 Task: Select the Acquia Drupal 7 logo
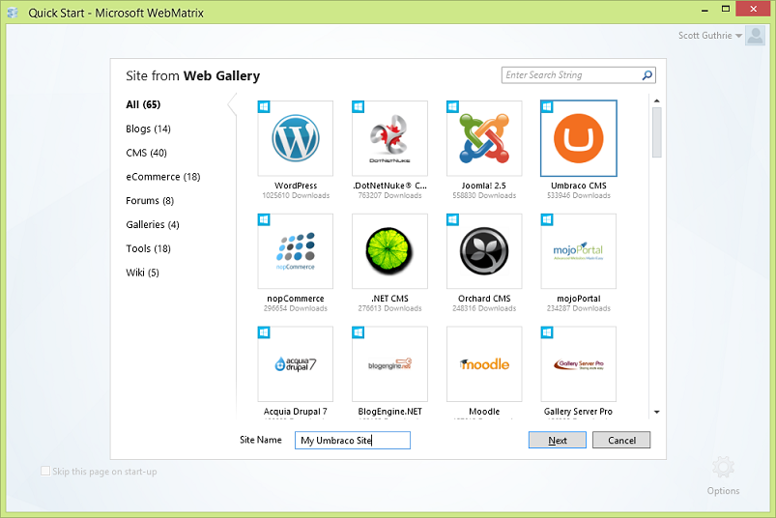(296, 364)
